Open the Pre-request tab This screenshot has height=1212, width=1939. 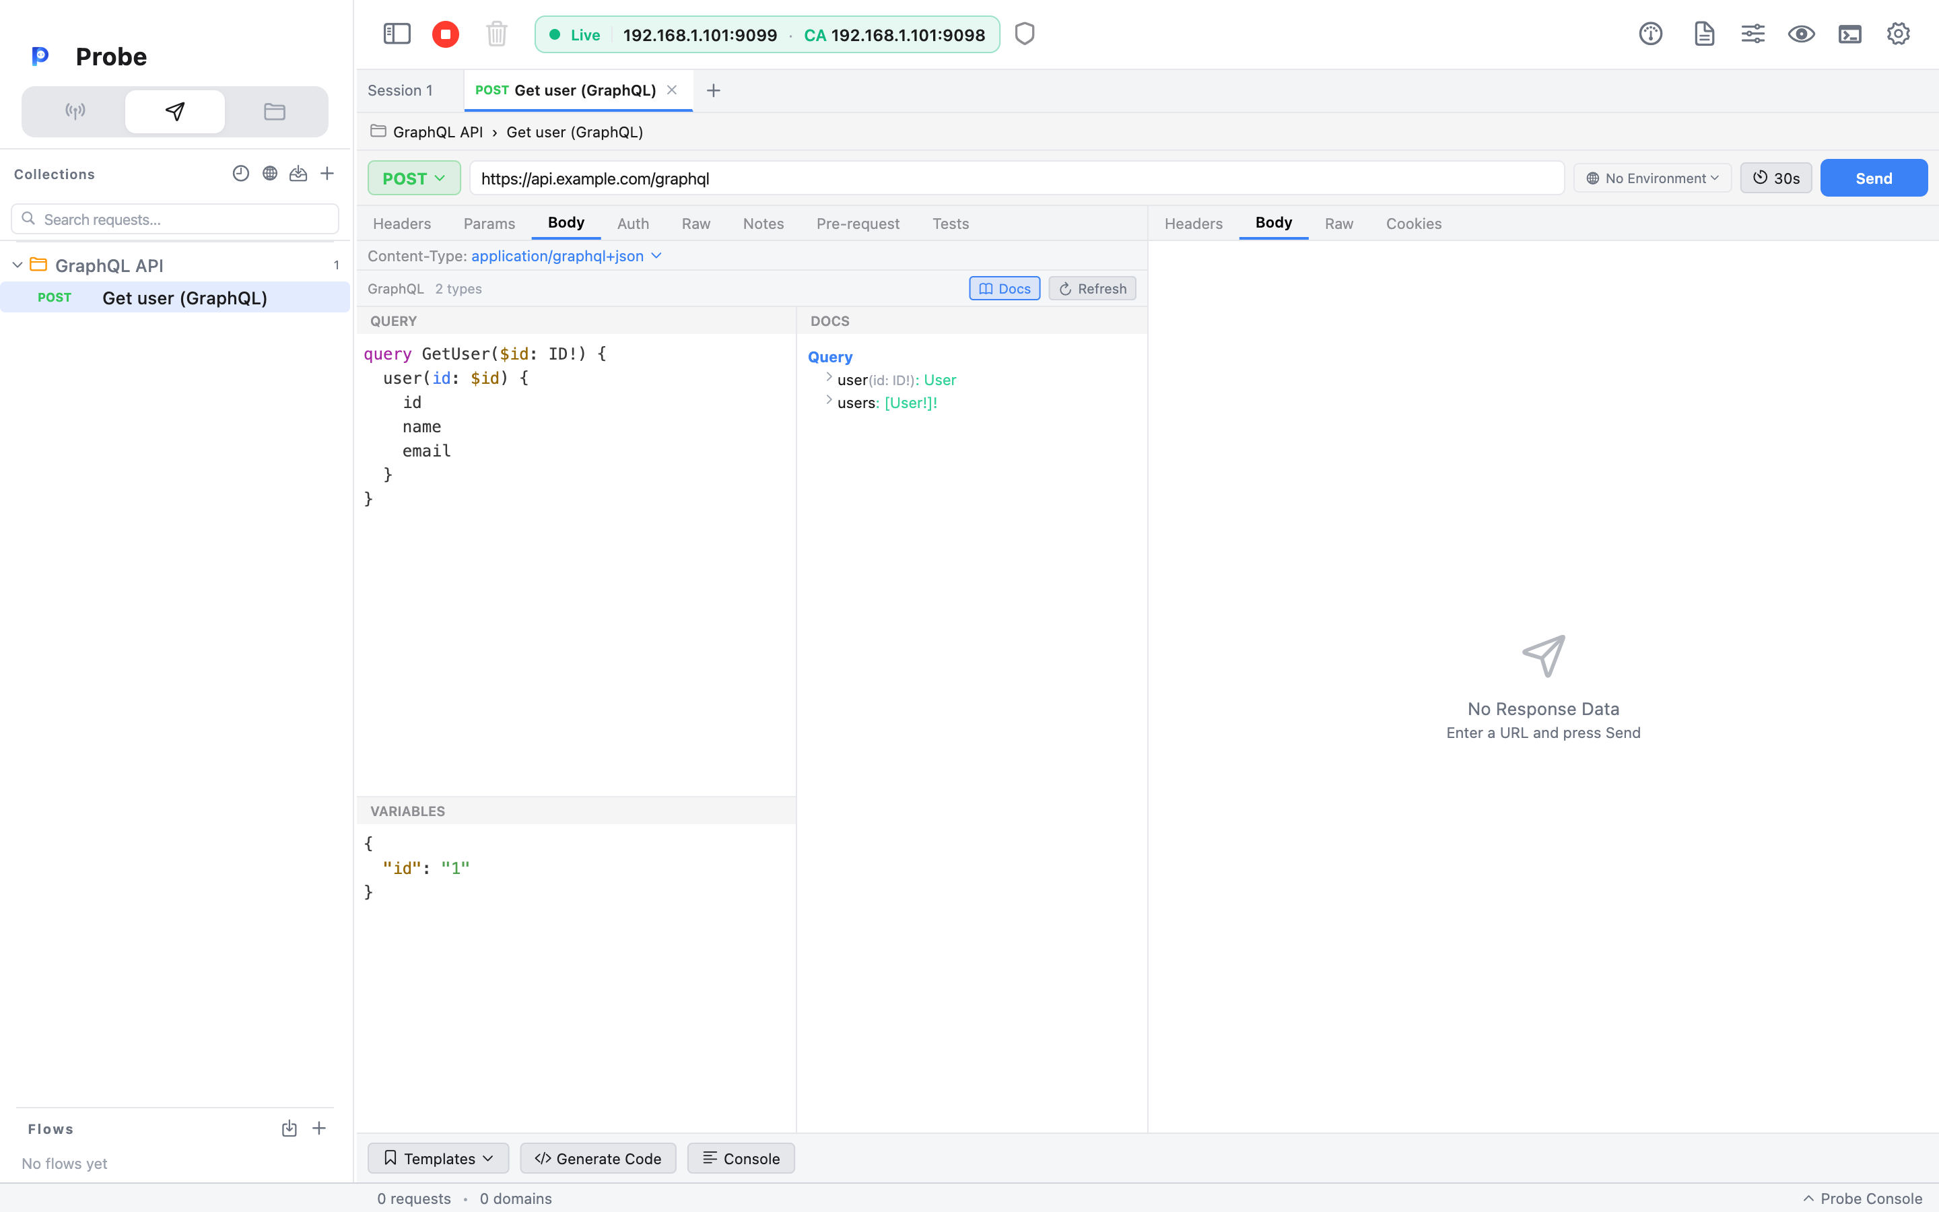click(x=857, y=224)
